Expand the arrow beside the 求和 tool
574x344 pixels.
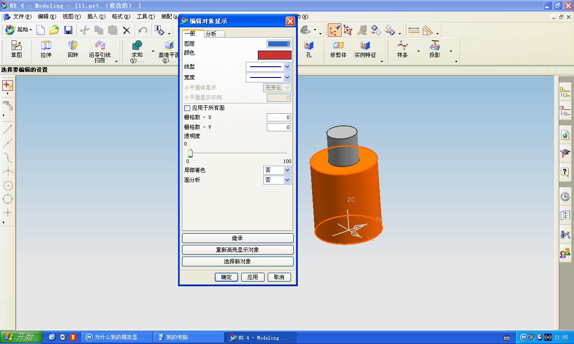point(153,52)
